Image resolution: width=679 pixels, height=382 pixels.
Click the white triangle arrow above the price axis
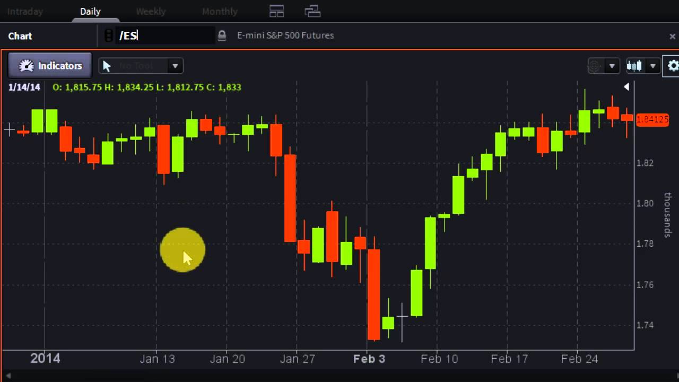[626, 86]
